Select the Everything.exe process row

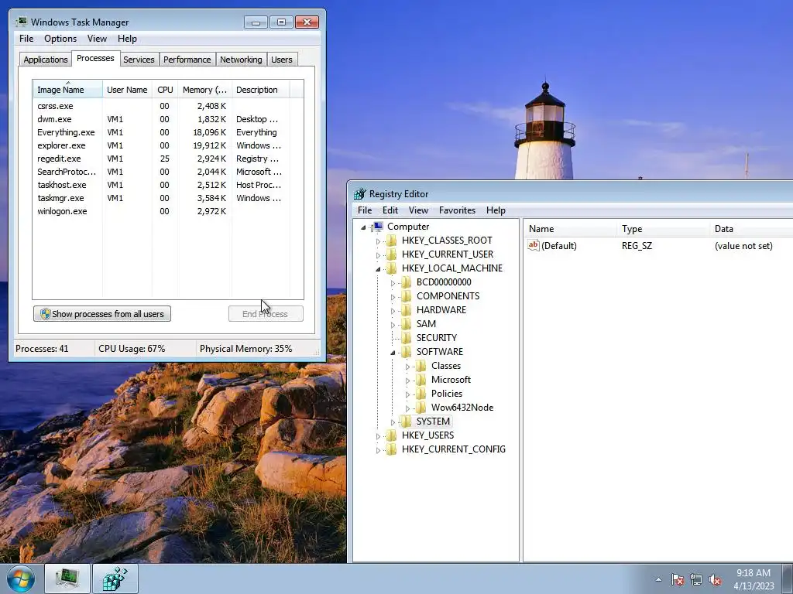tap(168, 132)
